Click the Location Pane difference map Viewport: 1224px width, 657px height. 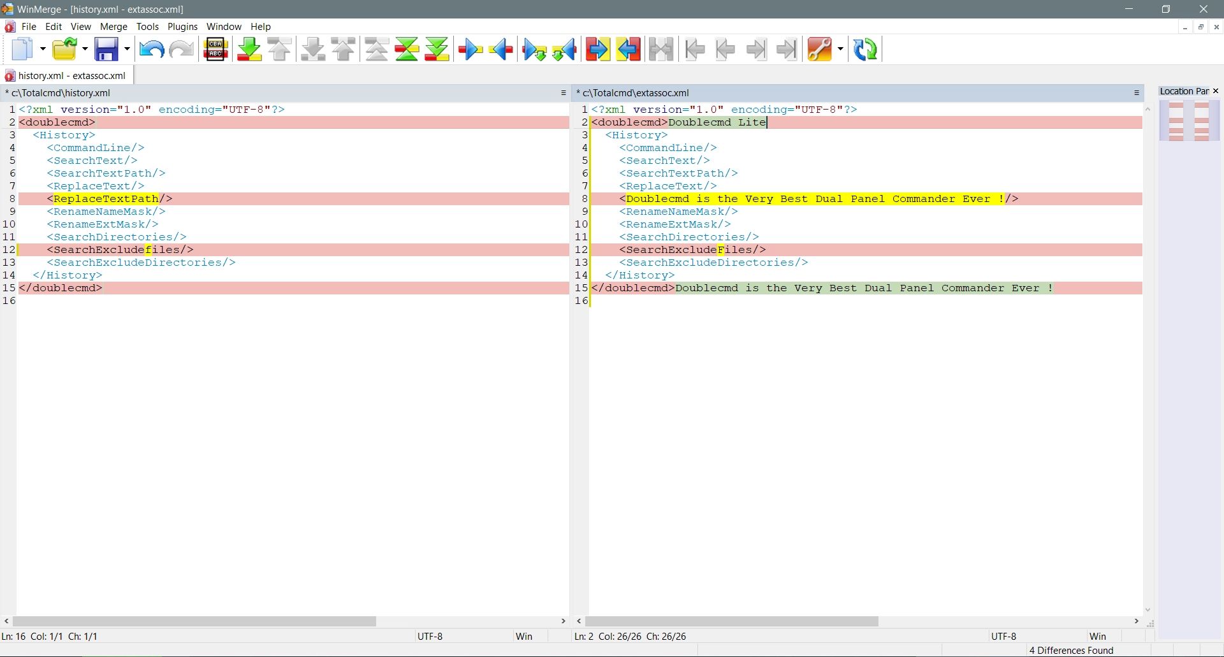click(x=1189, y=121)
